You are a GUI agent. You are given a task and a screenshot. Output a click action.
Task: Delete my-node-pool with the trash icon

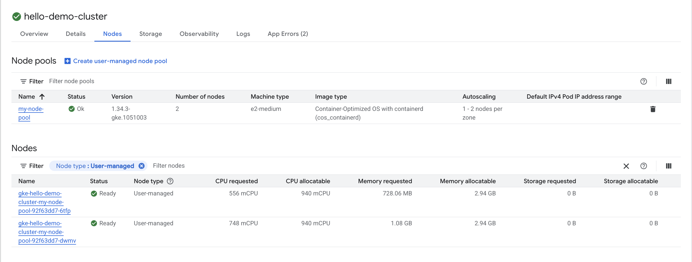point(653,109)
